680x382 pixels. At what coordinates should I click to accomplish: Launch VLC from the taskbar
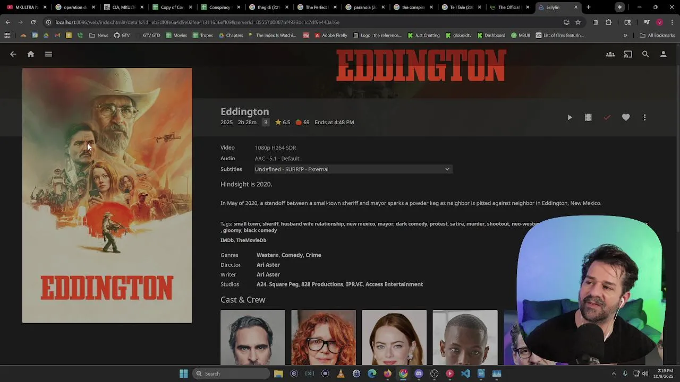tap(341, 374)
